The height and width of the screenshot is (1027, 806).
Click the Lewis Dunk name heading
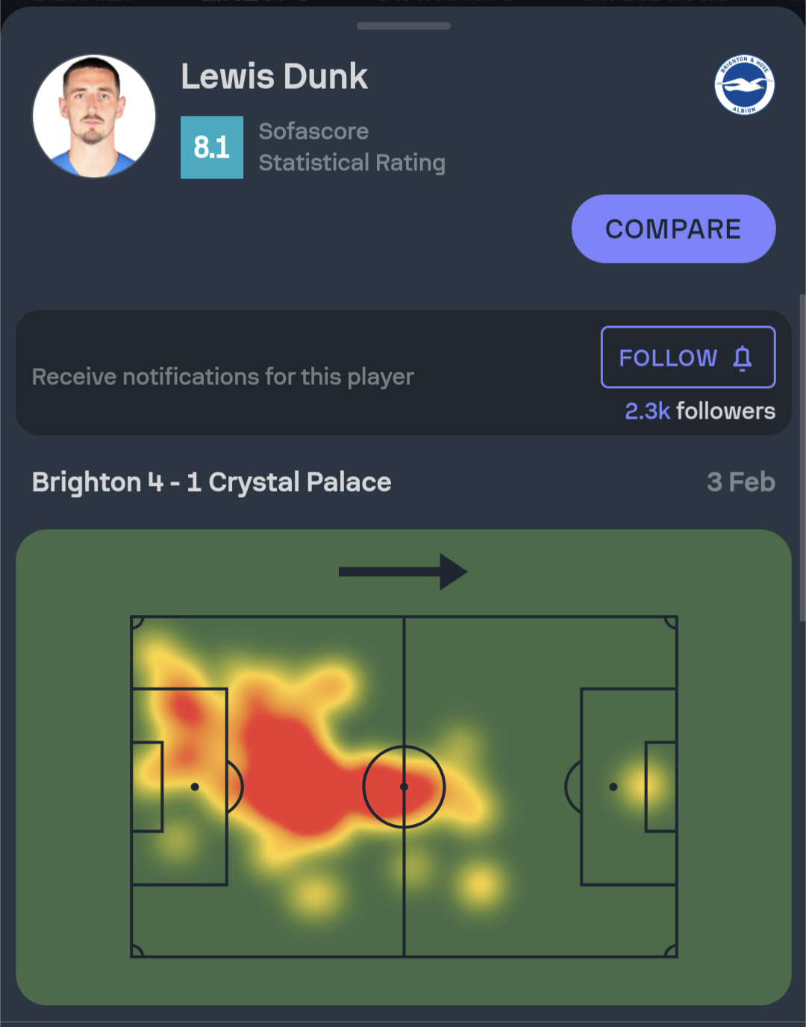click(274, 76)
